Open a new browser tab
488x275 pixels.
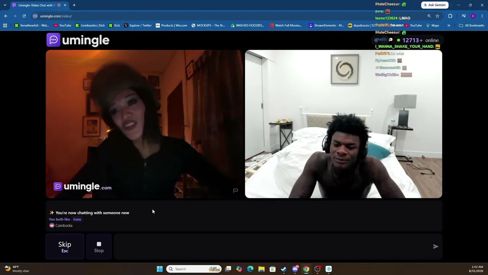click(74, 5)
